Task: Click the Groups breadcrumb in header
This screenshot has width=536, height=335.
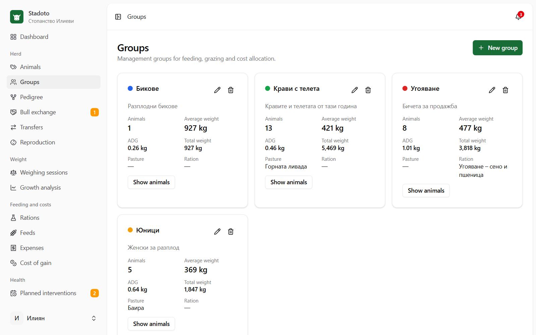Action: [x=137, y=17]
